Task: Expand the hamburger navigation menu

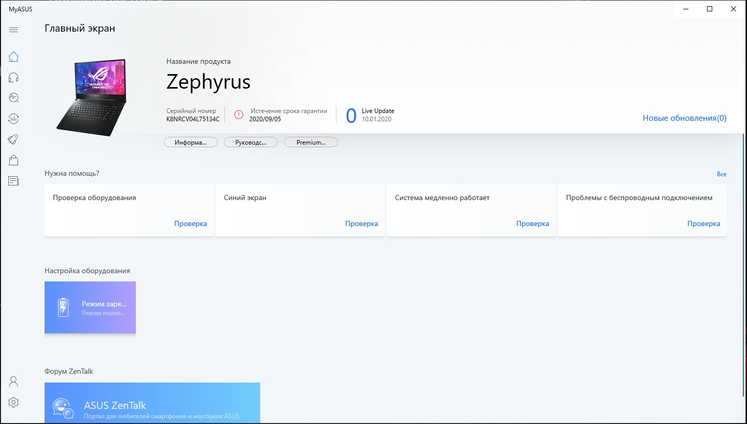Action: 14,30
